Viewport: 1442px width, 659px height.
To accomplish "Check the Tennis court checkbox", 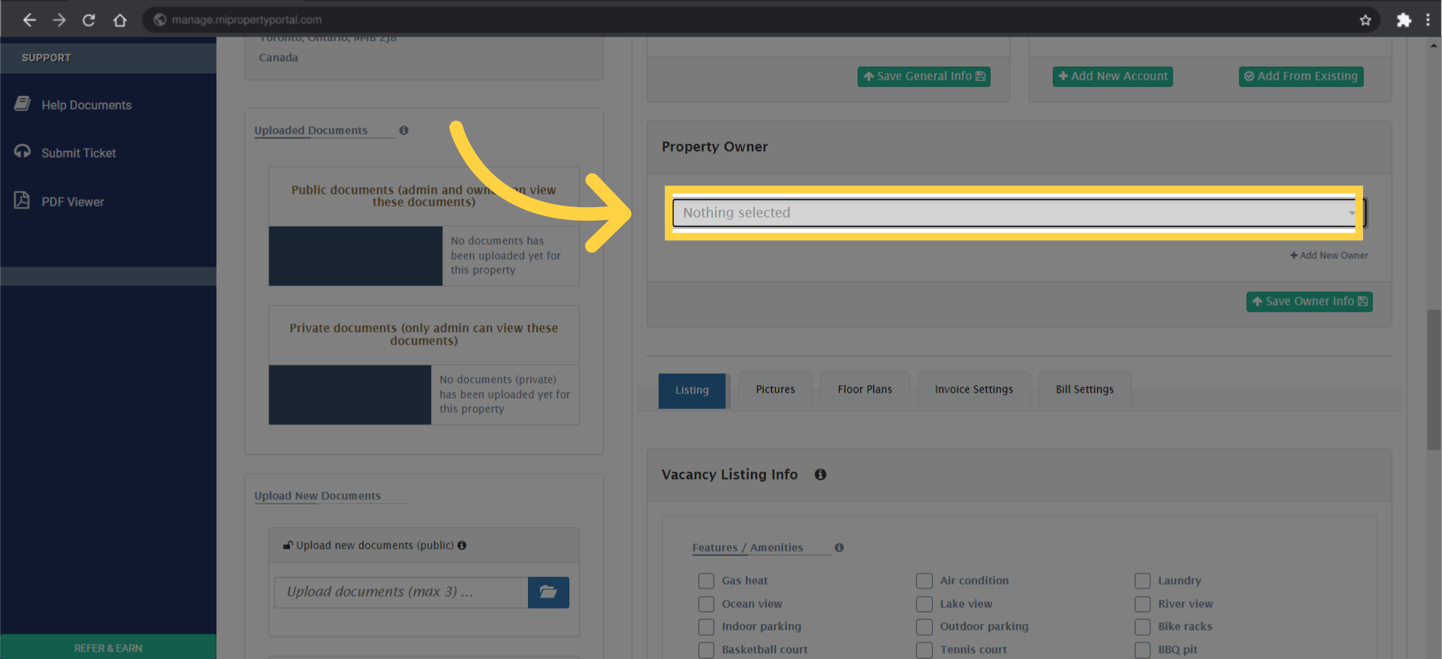I will (x=924, y=650).
